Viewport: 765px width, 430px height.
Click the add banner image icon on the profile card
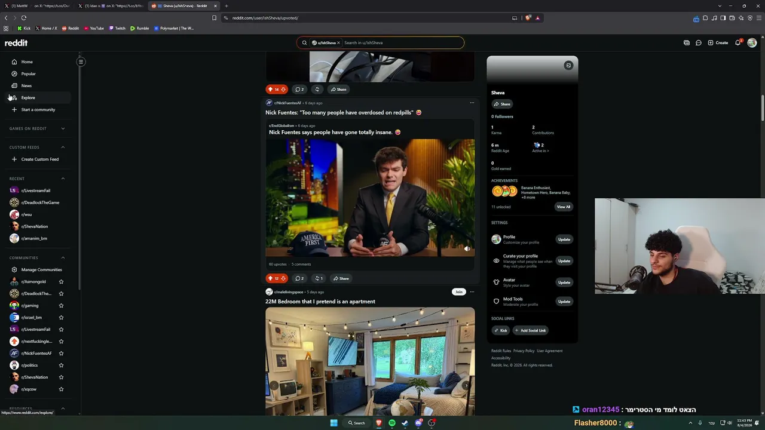568,65
